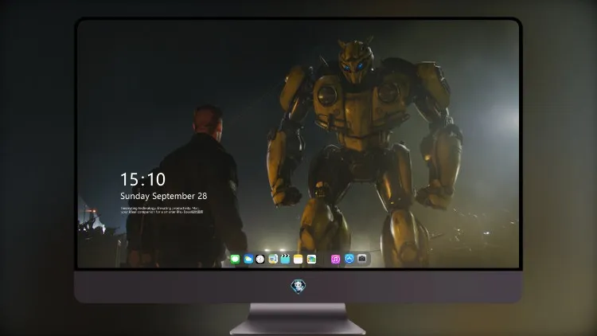Open the Clock app icon

(260, 259)
